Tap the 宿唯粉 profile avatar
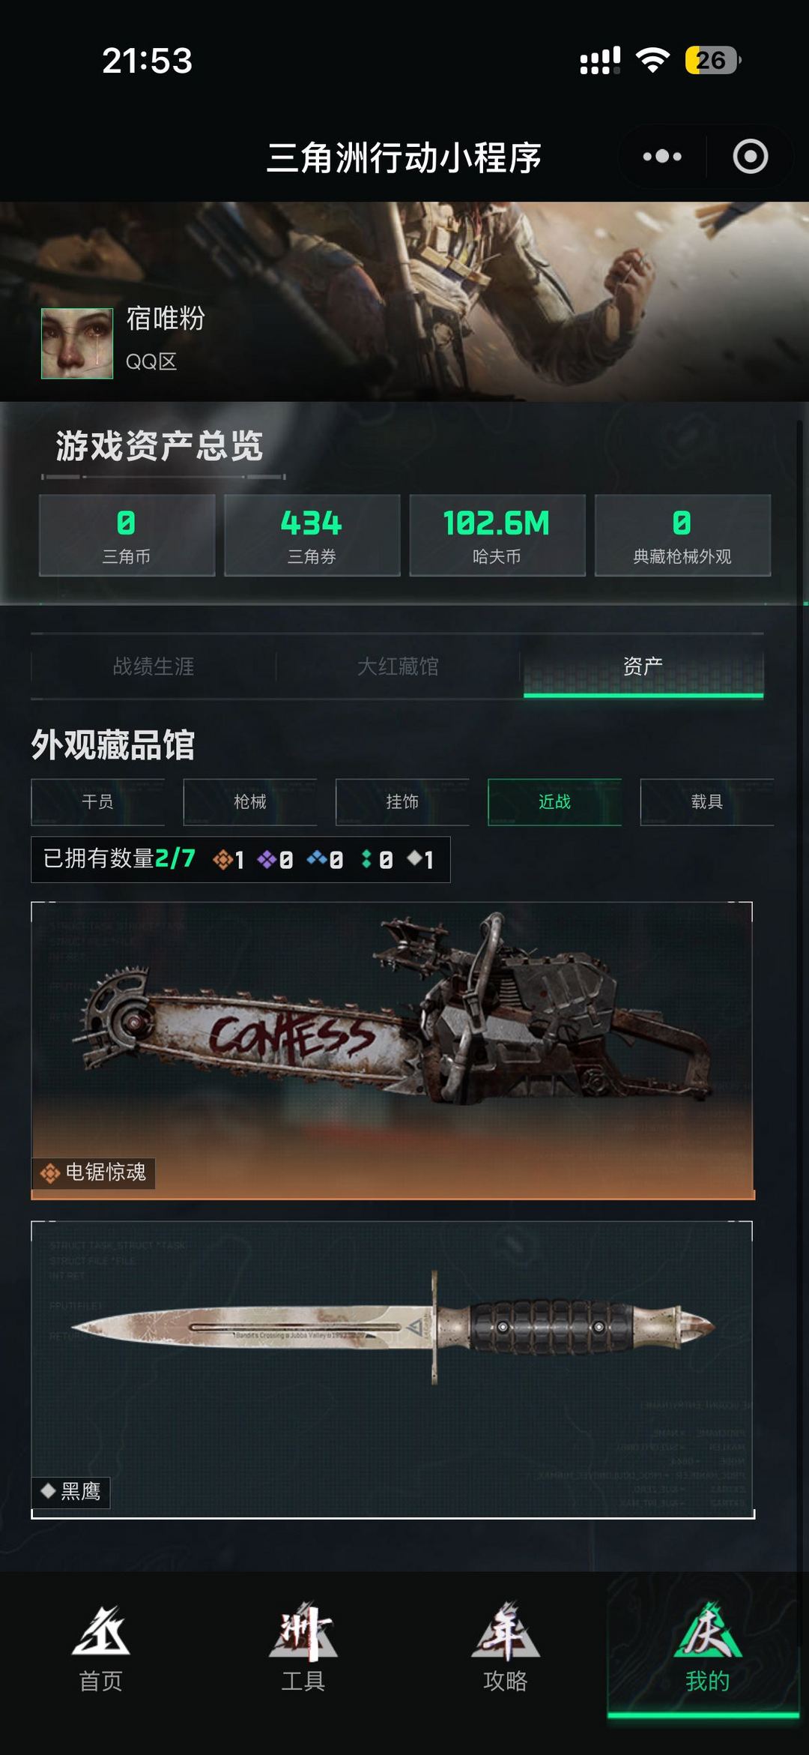 pos(77,343)
